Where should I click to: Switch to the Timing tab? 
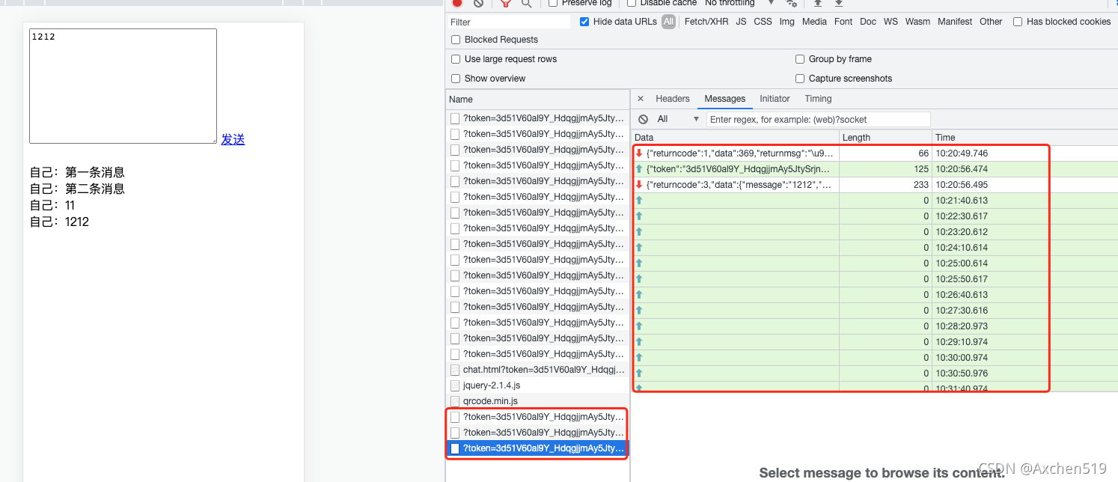click(818, 99)
